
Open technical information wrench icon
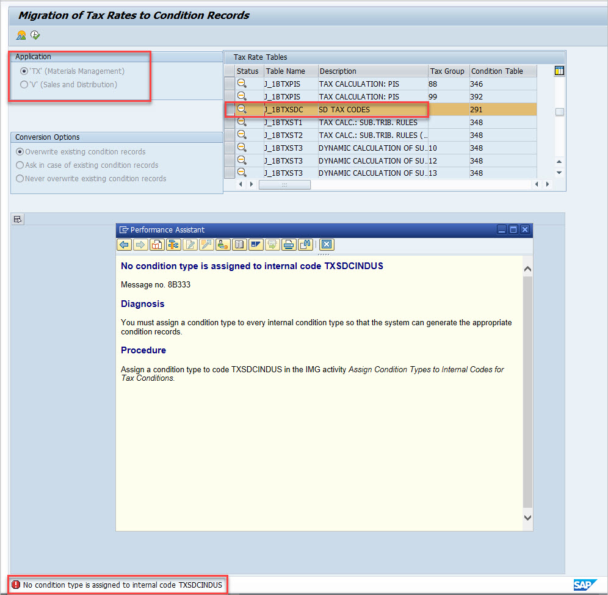(x=173, y=245)
